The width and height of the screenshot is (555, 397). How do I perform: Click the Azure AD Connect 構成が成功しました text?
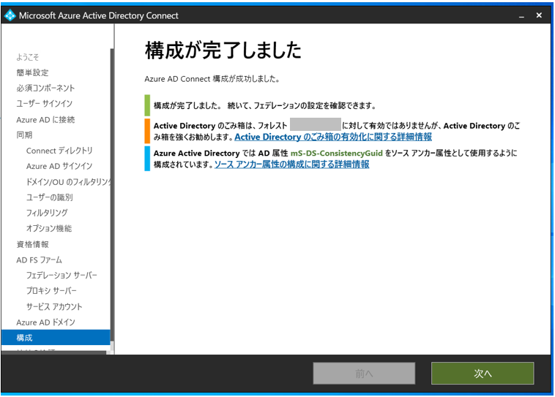[x=212, y=79]
